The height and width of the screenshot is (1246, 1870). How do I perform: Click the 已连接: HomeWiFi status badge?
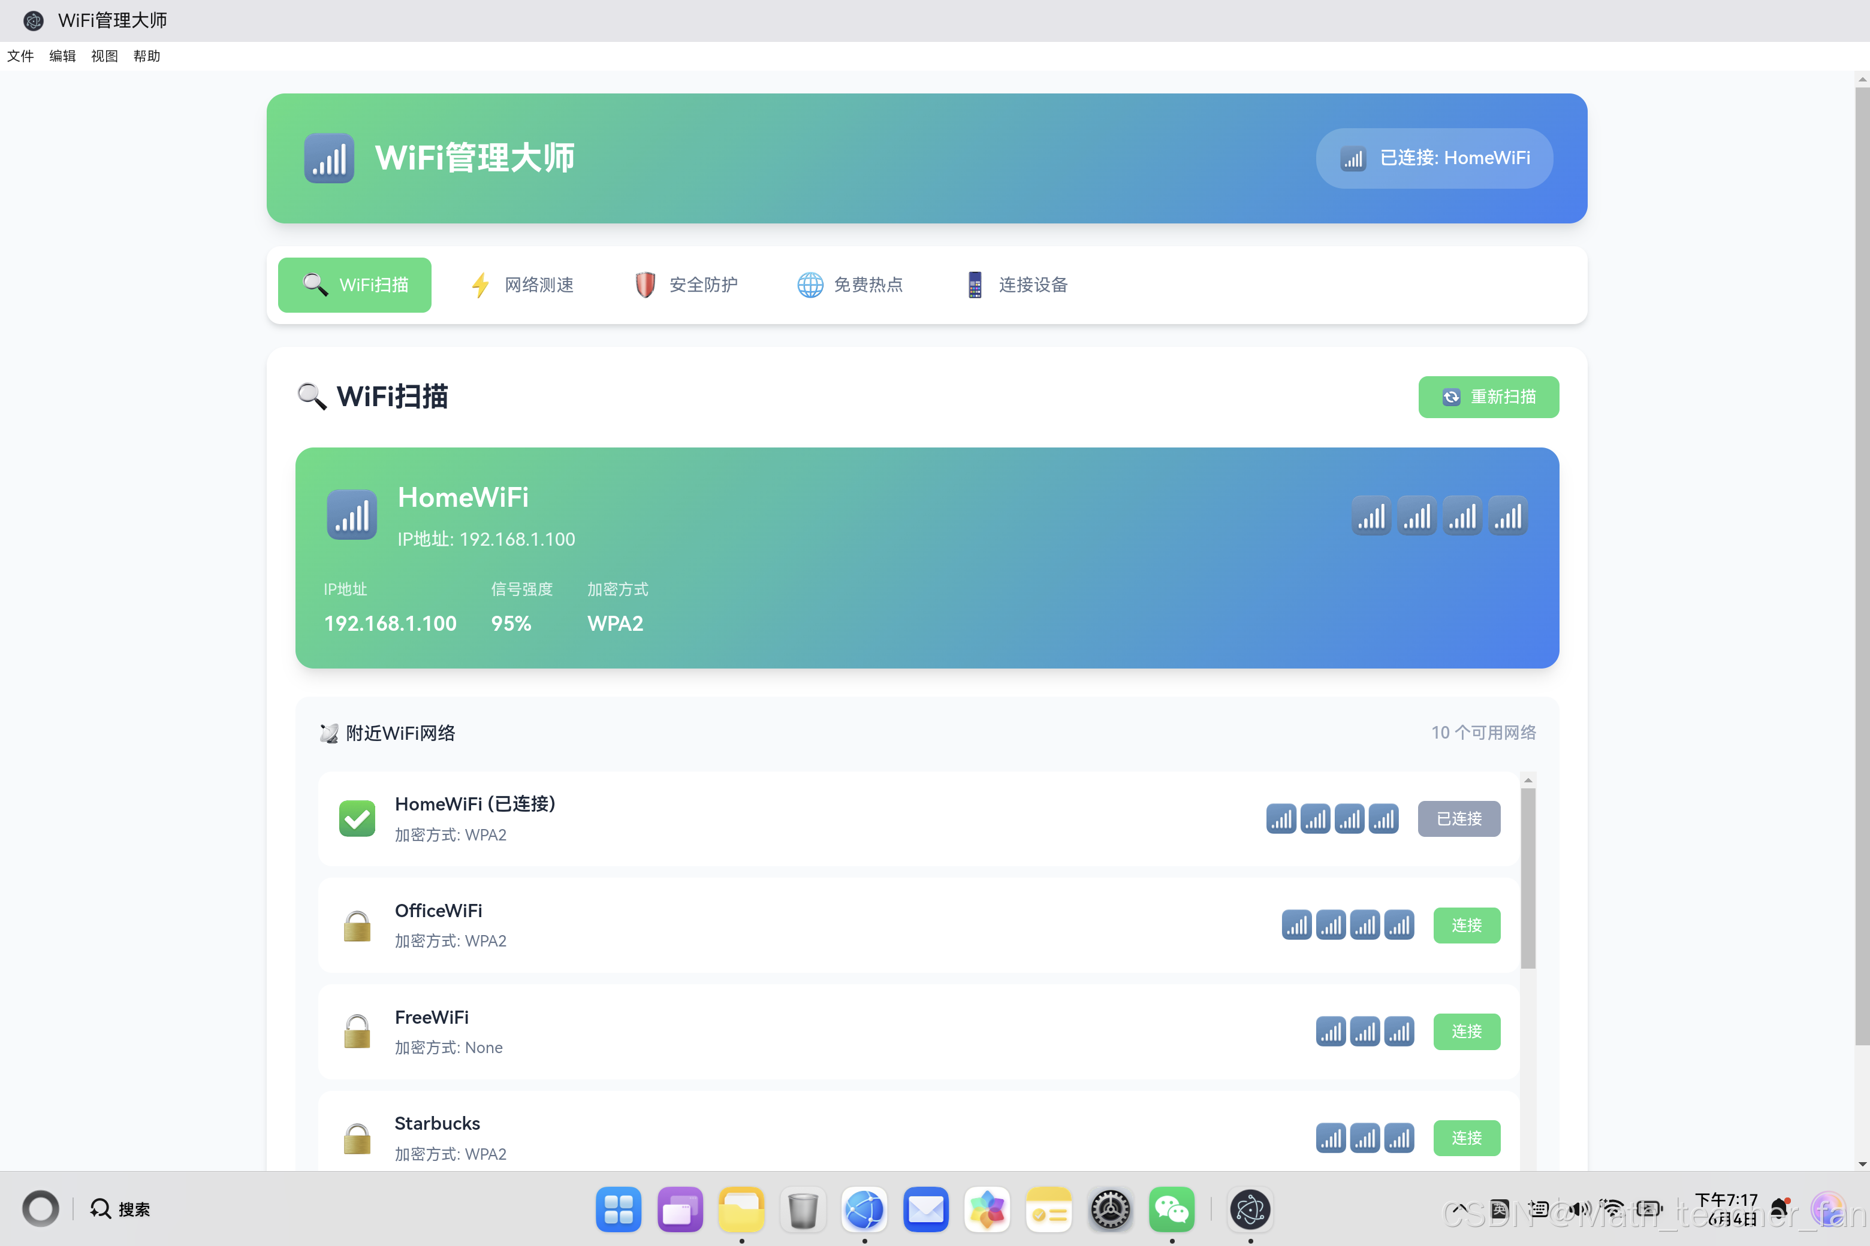(1434, 158)
